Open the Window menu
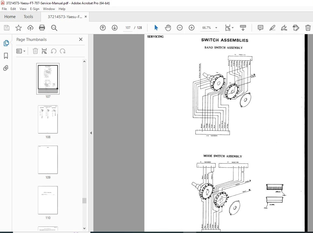Viewport: 313px width, 233px height. pyautogui.click(x=49, y=9)
